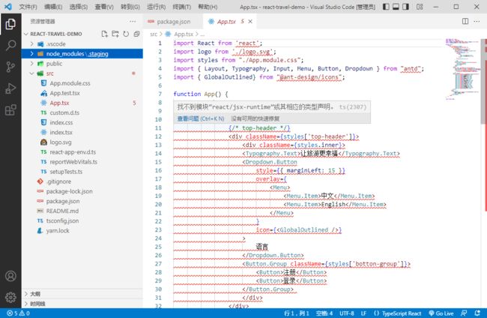Click the indentation spaces status entry

(x=324, y=313)
